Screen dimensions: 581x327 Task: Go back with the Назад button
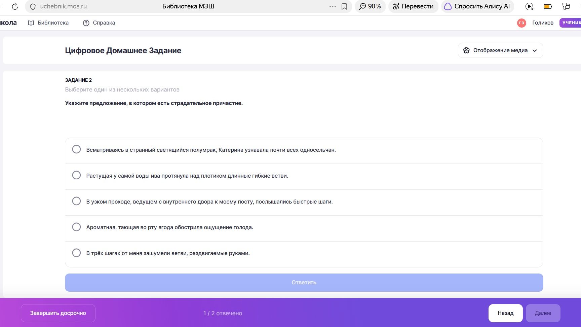pyautogui.click(x=505, y=313)
